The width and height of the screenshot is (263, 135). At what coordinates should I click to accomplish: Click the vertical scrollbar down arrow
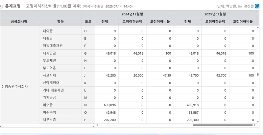258,122
